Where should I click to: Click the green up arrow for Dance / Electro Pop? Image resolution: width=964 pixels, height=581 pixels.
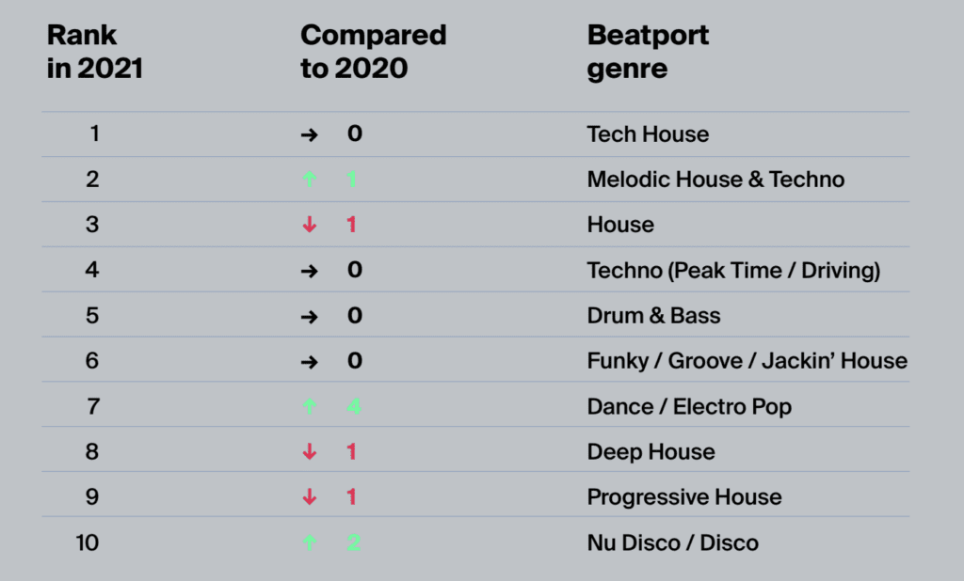309,407
